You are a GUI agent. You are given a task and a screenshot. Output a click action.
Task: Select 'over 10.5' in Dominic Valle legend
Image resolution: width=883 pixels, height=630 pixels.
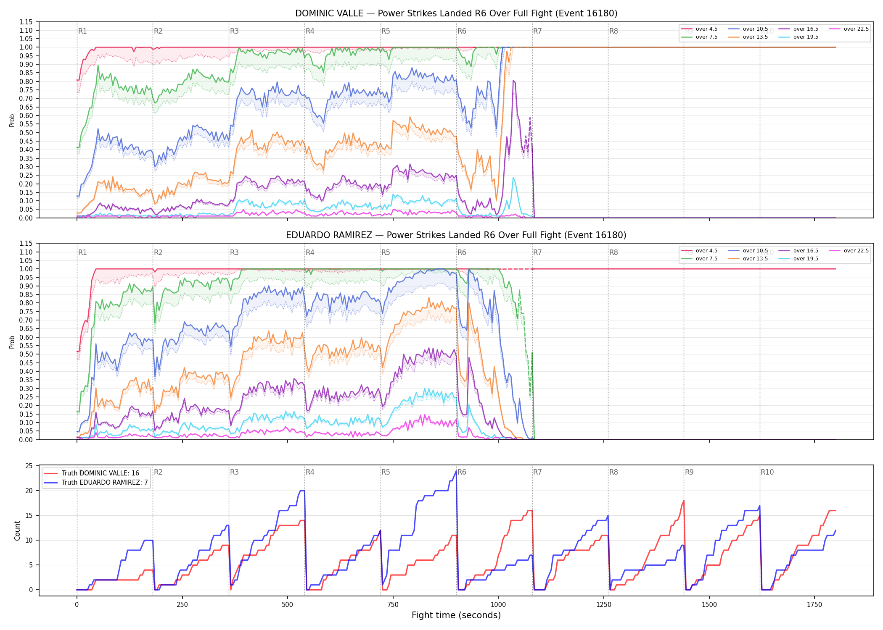pyautogui.click(x=748, y=29)
